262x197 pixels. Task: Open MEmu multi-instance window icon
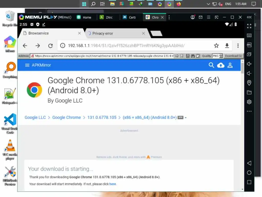[x=249, y=54]
